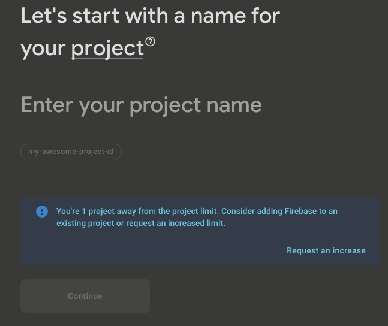388x326 pixels.
Task: Click the circled question mark tooltip icon
Action: pyautogui.click(x=150, y=41)
